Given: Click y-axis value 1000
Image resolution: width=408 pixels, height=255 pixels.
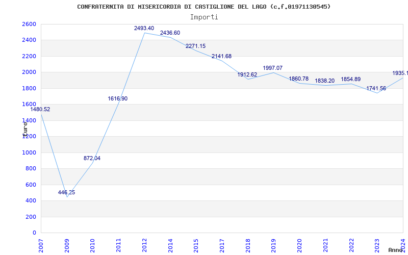Looking at the screenshot, I should tap(30, 152).
